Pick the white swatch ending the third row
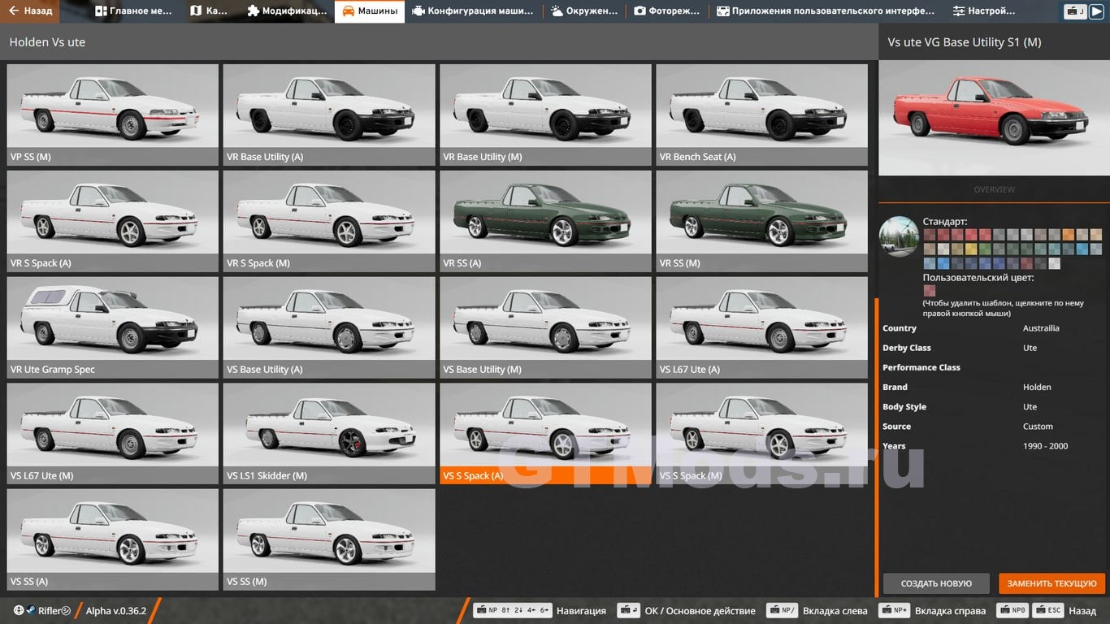Viewport: 1110px width, 624px height. click(x=1054, y=263)
